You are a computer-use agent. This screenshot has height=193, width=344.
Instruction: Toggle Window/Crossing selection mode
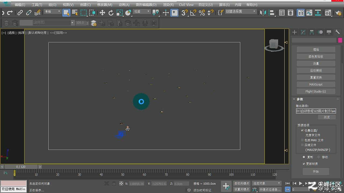(92, 13)
